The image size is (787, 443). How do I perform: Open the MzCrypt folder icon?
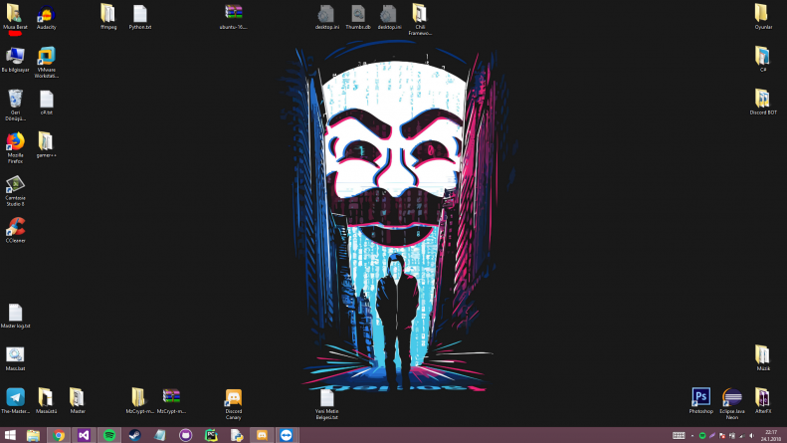[139, 400]
